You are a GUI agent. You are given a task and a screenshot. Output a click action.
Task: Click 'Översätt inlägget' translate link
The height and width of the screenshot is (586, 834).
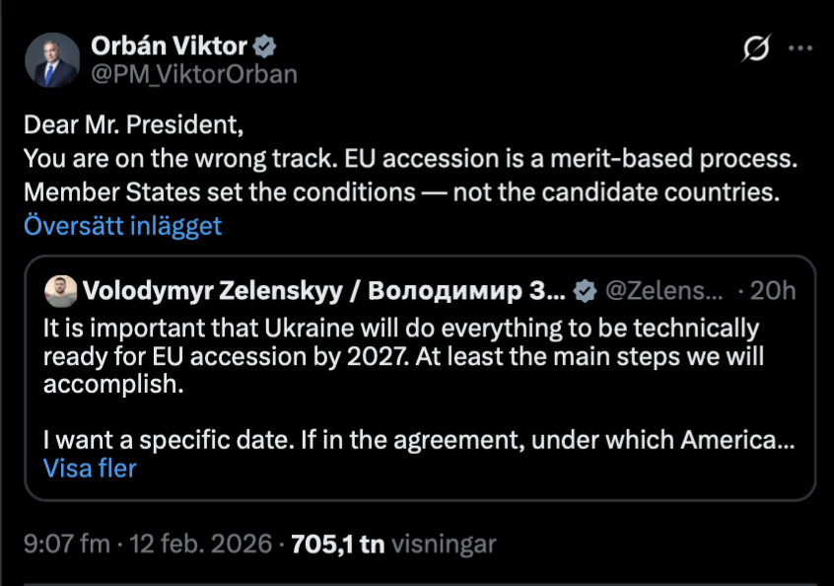click(x=123, y=225)
